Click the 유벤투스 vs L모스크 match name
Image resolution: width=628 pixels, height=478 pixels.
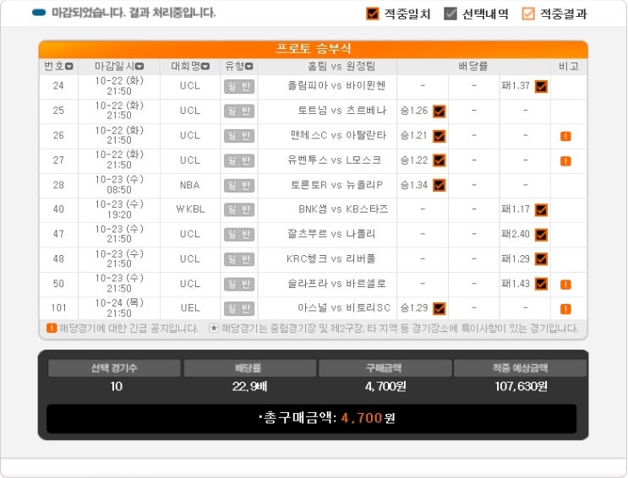334,160
